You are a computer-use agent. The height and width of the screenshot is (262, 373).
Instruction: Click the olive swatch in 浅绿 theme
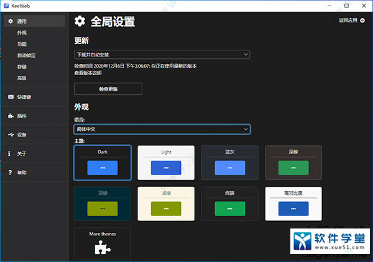tap(166, 209)
